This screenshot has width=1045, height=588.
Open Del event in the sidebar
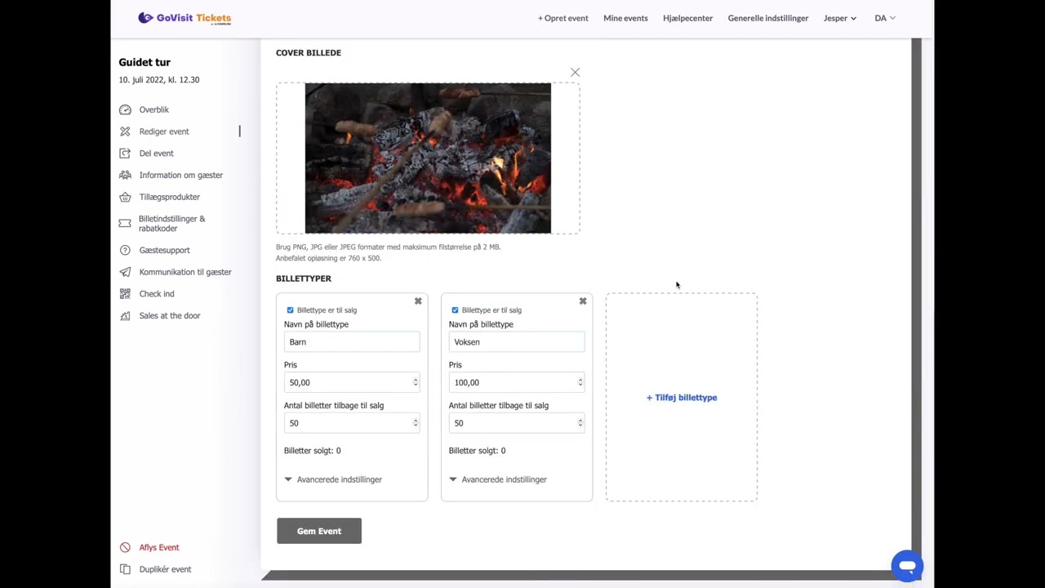pos(156,154)
